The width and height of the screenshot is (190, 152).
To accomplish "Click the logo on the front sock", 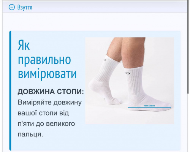I will (127, 73).
